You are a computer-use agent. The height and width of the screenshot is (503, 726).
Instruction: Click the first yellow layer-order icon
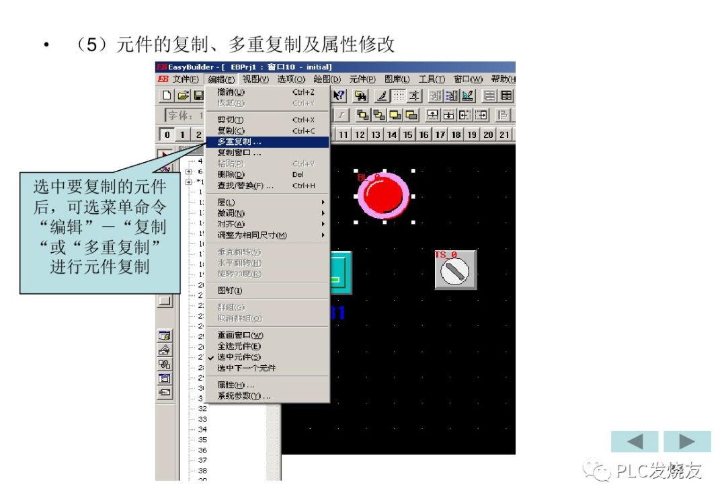[x=363, y=115]
